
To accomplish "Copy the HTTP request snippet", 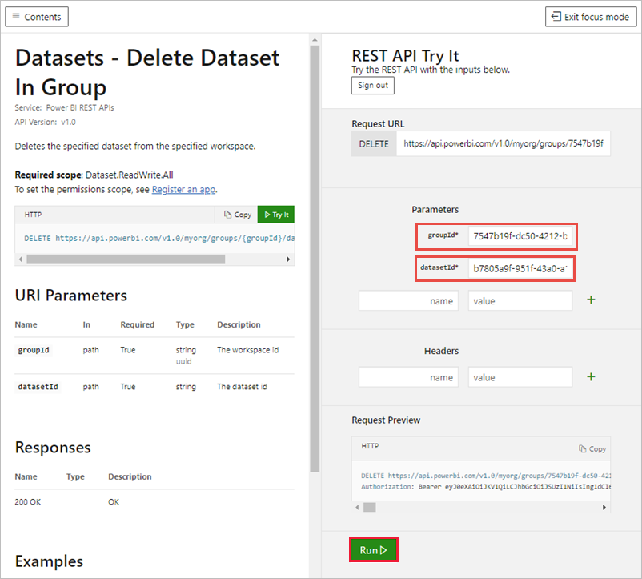I will pos(237,215).
